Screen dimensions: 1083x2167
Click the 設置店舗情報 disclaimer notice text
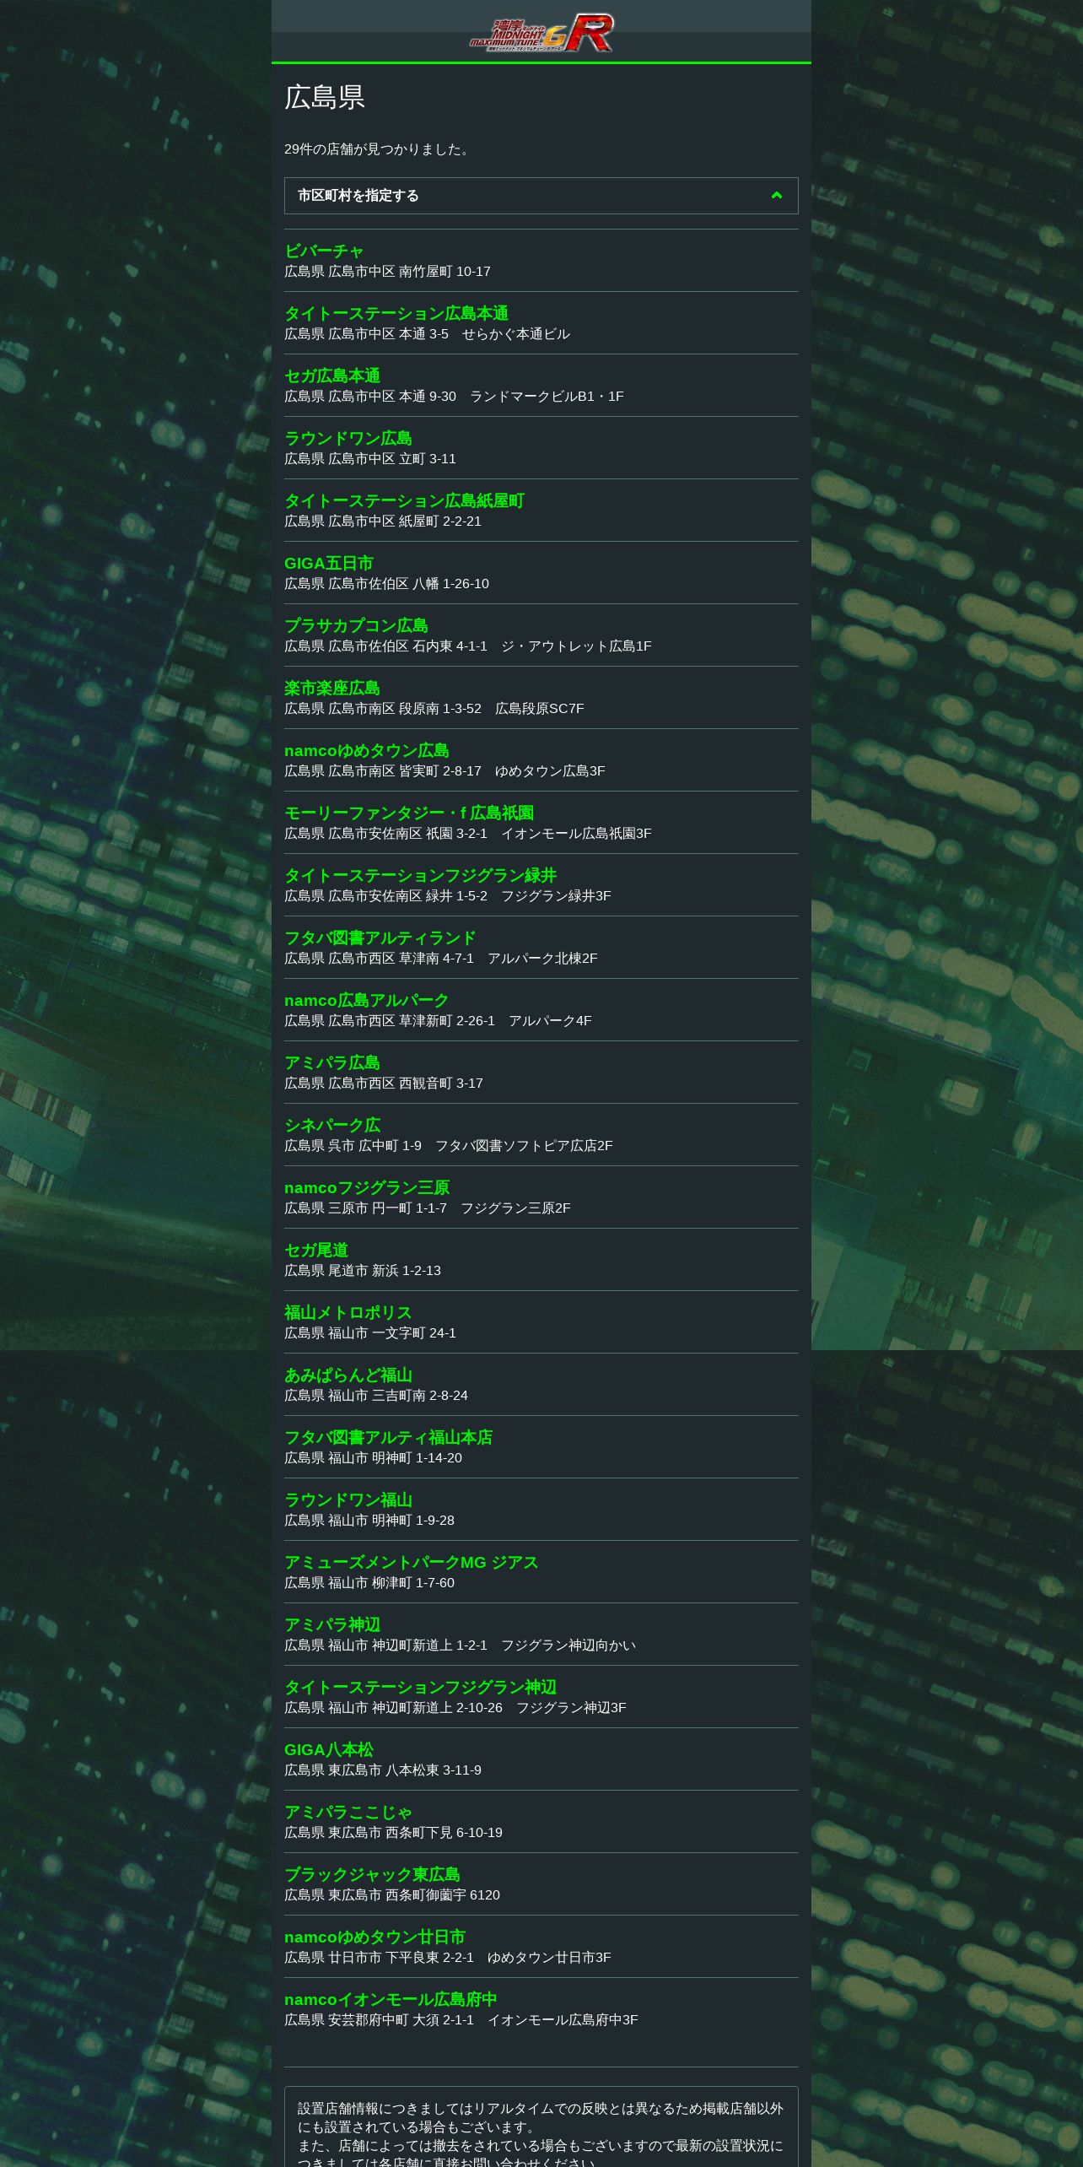click(x=541, y=2133)
